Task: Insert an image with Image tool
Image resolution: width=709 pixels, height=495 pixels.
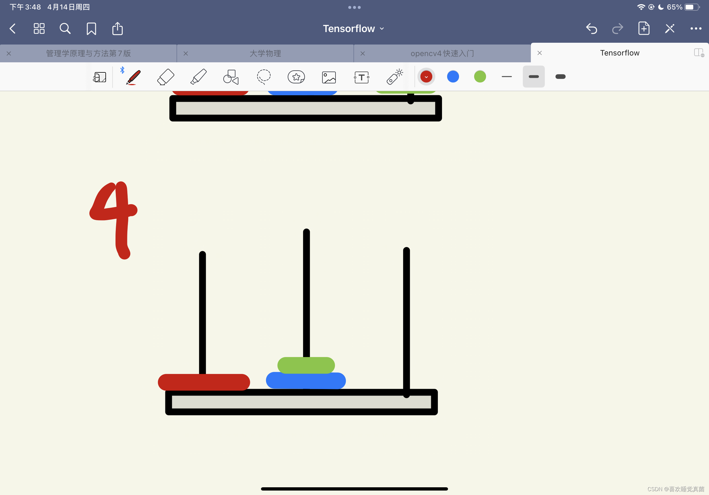Action: point(329,77)
